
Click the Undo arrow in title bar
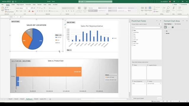point(16,1)
